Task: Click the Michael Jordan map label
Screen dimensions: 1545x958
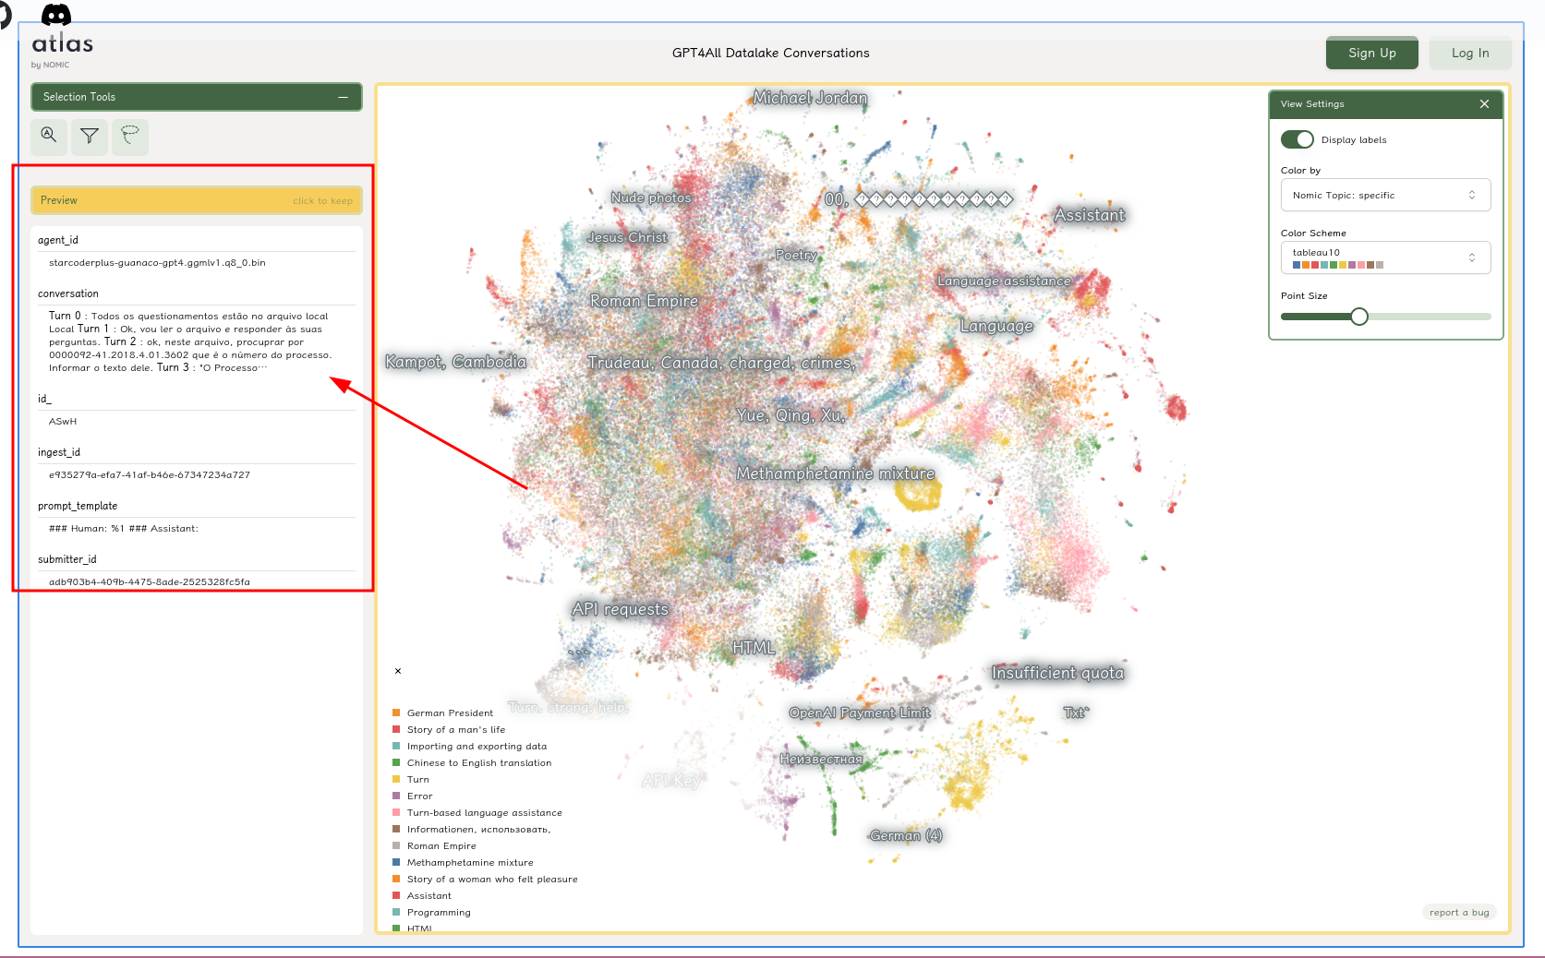Action: pyautogui.click(x=811, y=98)
